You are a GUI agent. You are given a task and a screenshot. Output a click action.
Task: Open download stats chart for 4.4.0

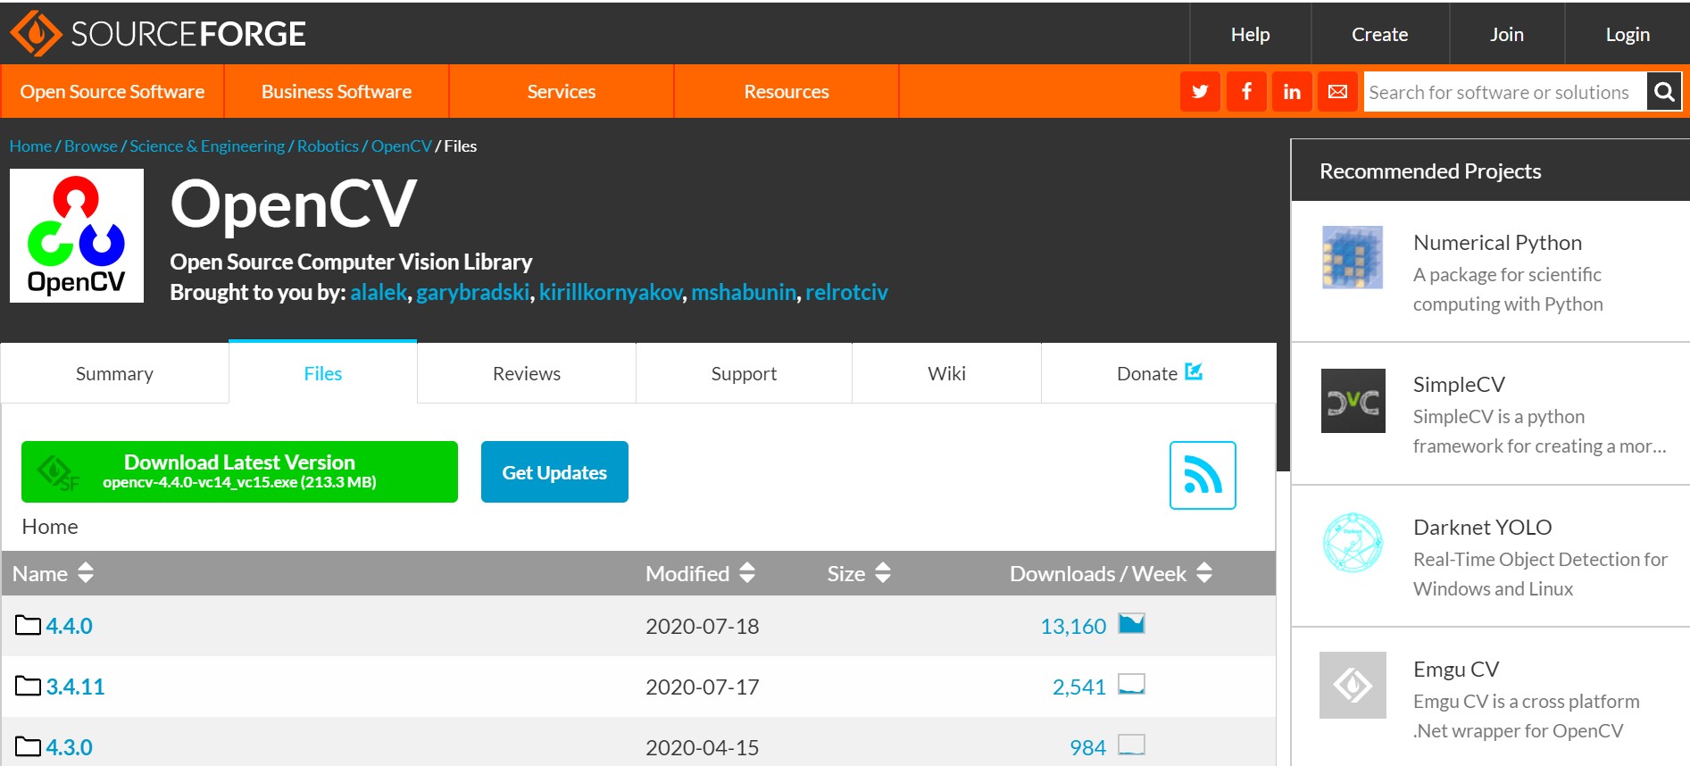(1131, 623)
